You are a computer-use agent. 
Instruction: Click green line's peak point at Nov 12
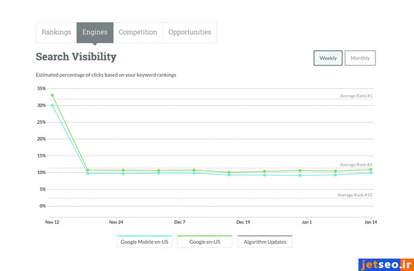[52, 95]
